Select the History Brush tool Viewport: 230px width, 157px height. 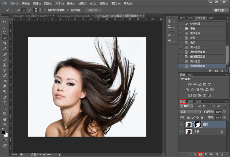coord(5,70)
